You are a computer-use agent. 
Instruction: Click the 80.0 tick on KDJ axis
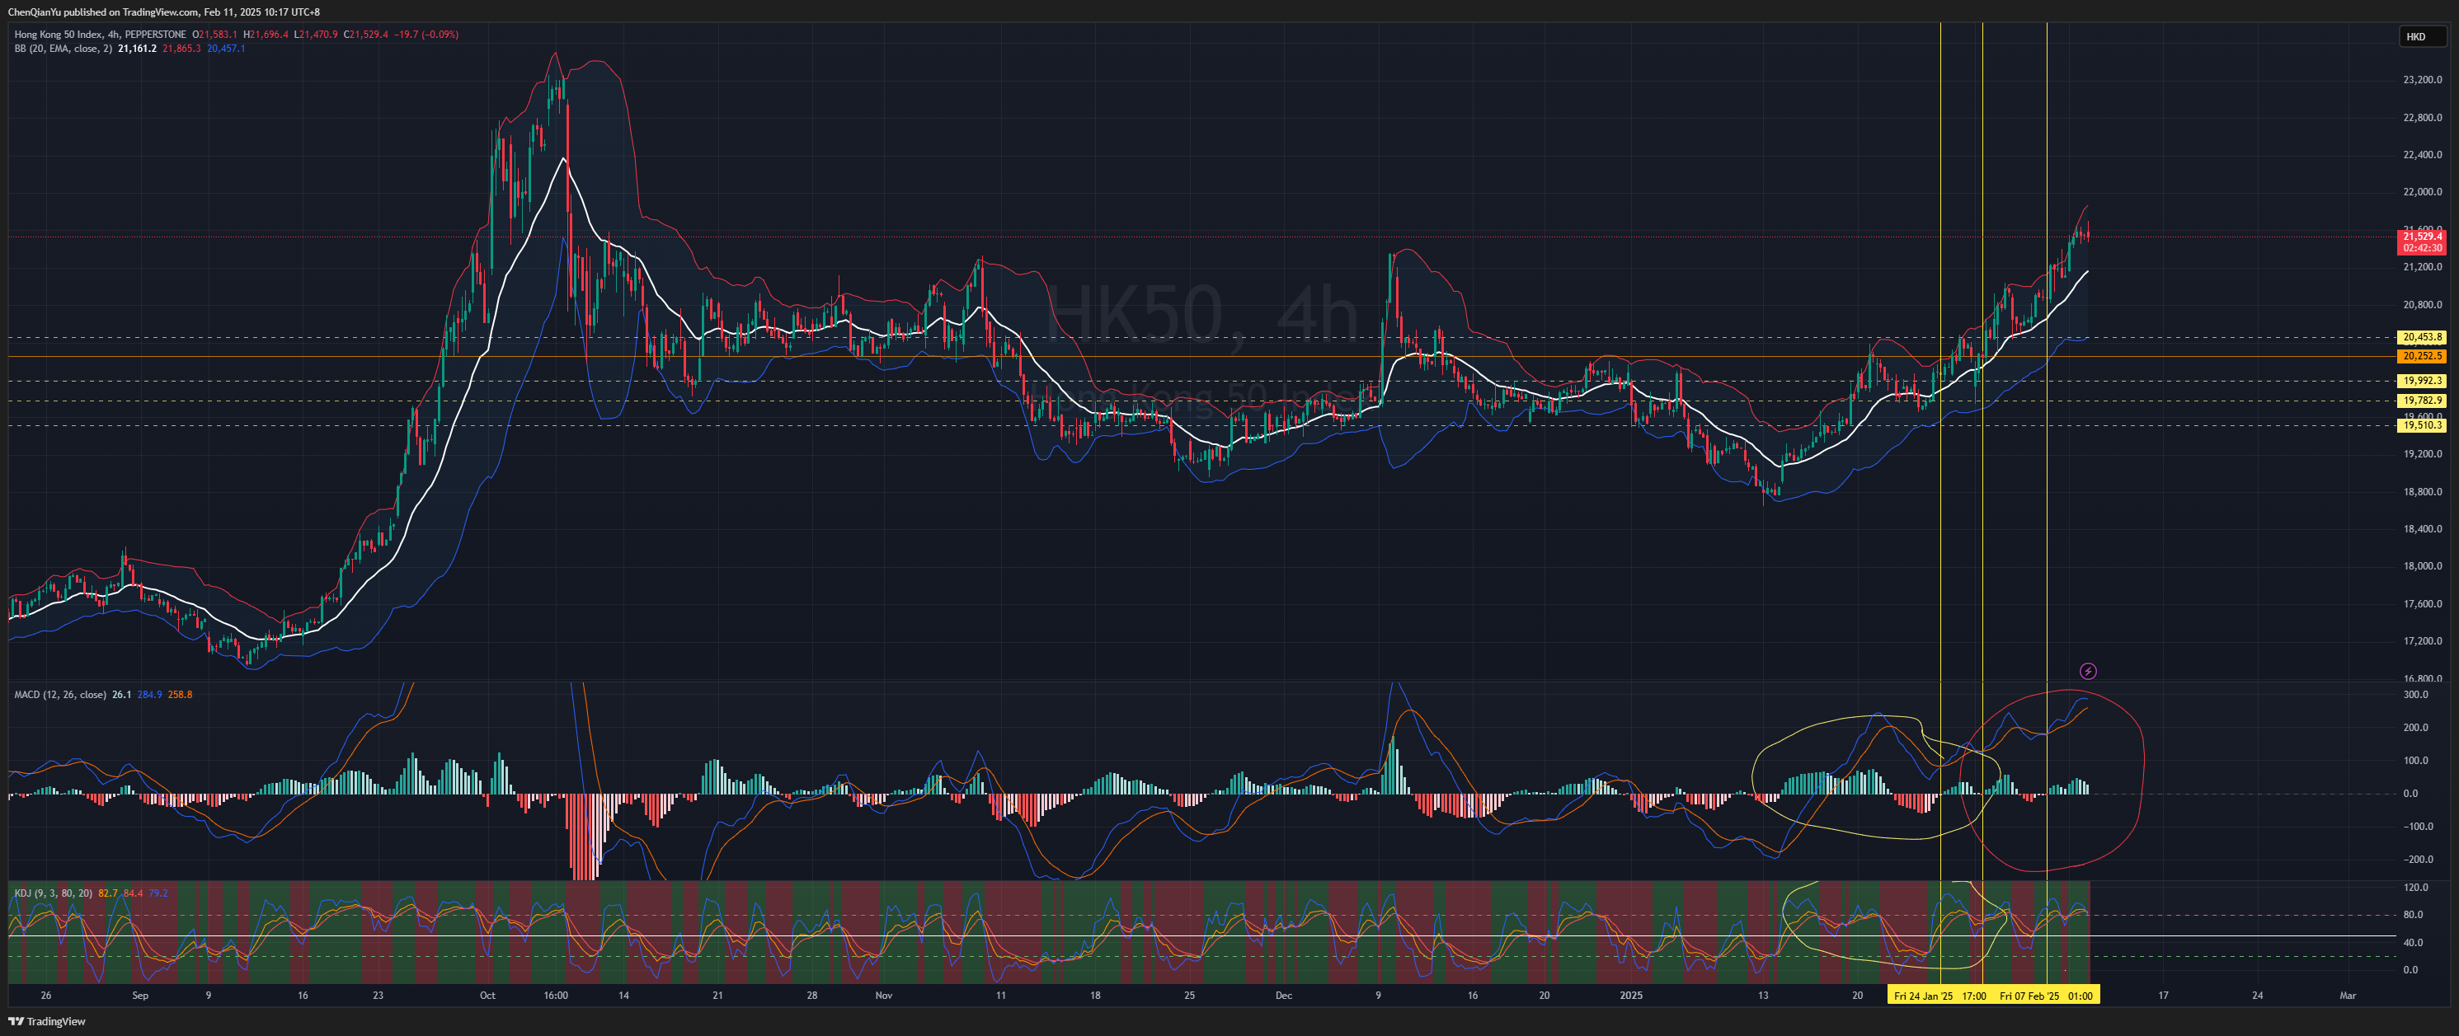pos(2413,915)
